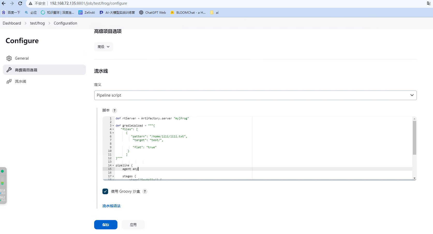
Task: Open the 脚本 help question mark icon
Action: [114, 110]
